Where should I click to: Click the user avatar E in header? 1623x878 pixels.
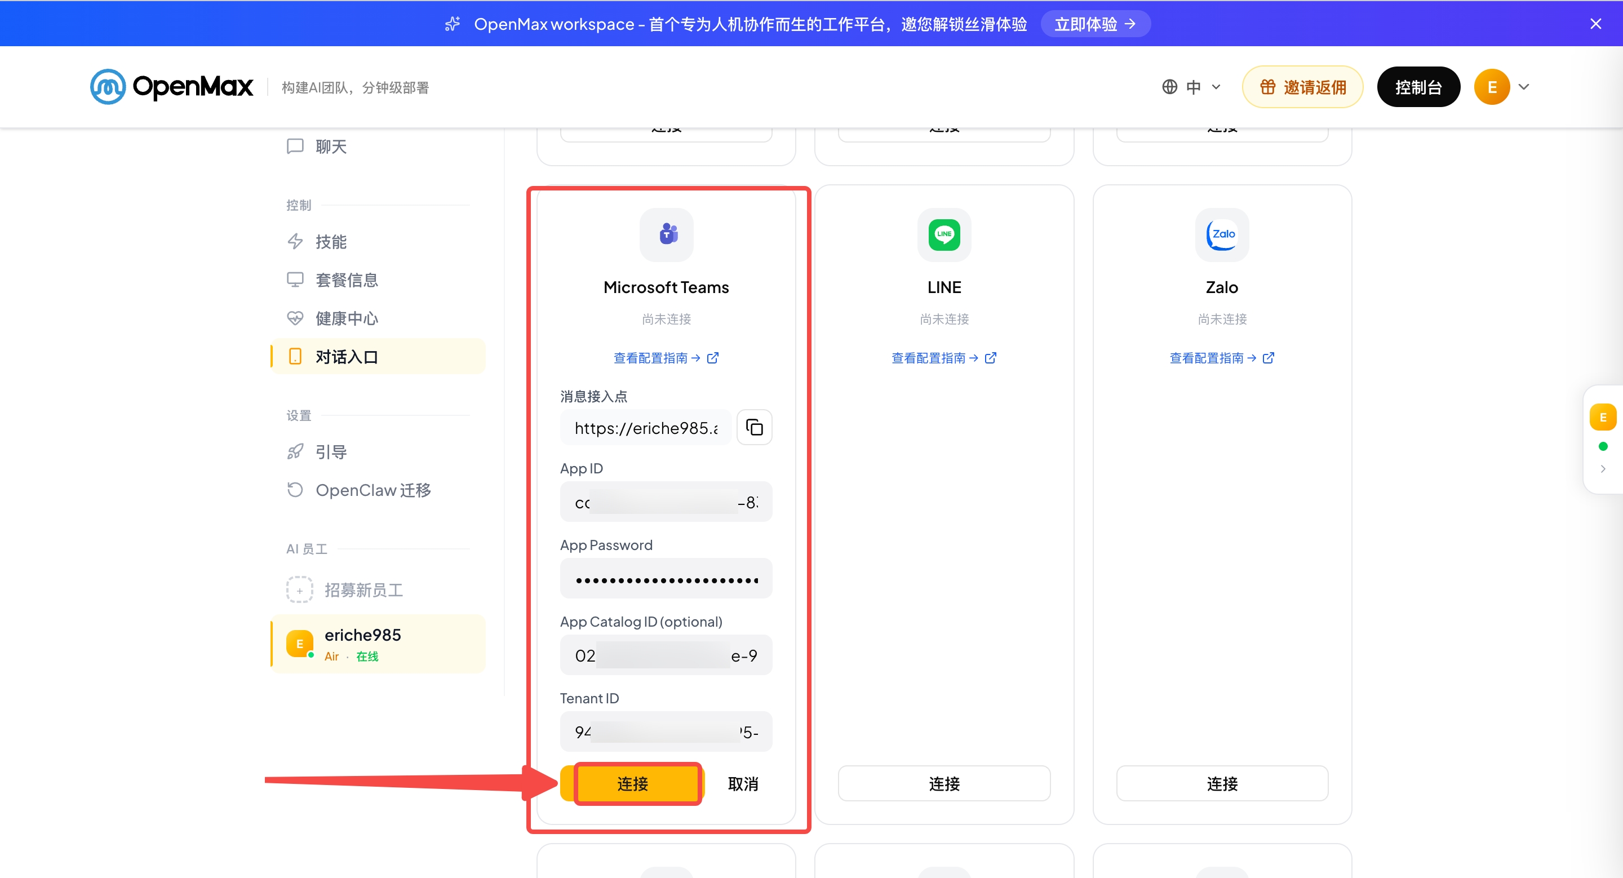1491,87
